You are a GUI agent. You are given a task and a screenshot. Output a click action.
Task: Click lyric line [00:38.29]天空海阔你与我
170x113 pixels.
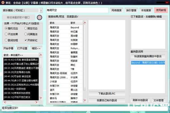(17, 72)
